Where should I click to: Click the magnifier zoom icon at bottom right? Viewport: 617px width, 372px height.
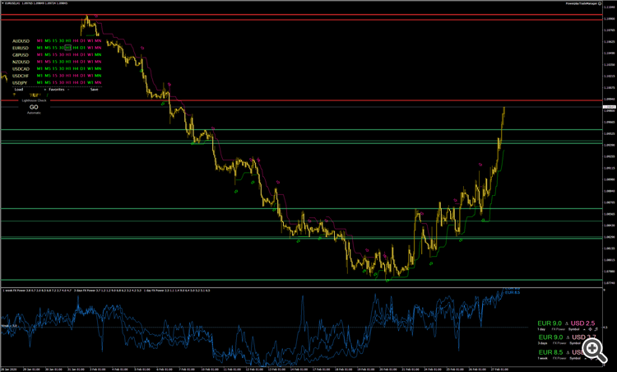(595, 351)
